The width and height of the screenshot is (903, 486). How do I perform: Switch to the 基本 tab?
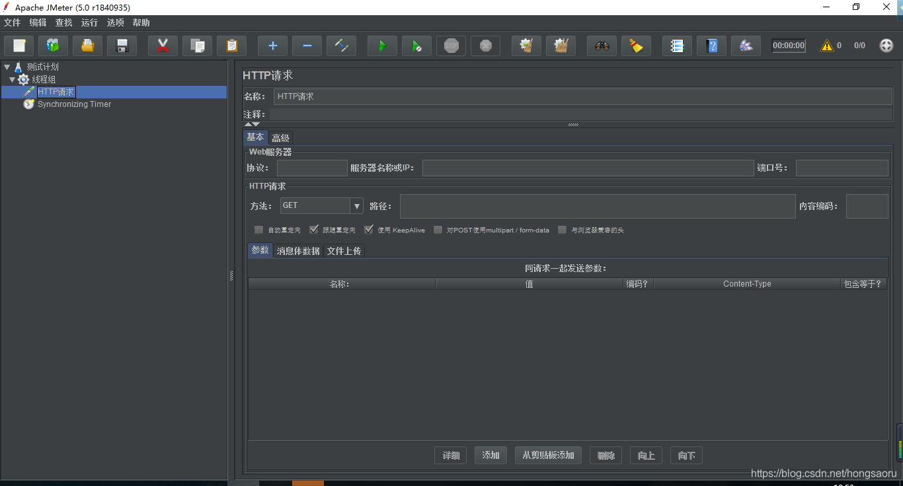coord(255,137)
